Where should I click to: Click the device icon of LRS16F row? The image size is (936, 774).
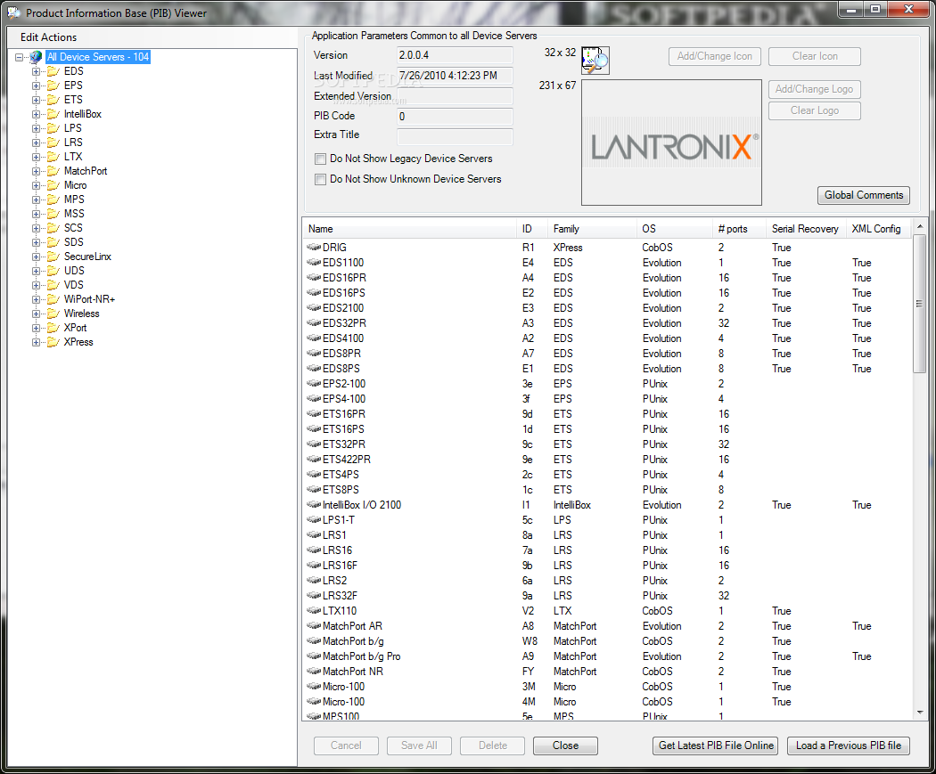(x=314, y=566)
